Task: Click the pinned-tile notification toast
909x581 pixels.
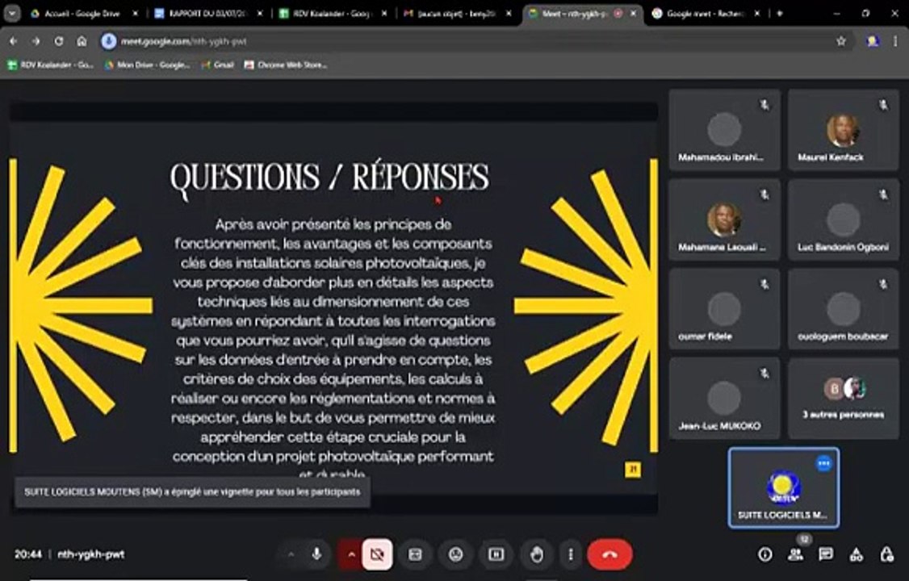Action: (192, 491)
